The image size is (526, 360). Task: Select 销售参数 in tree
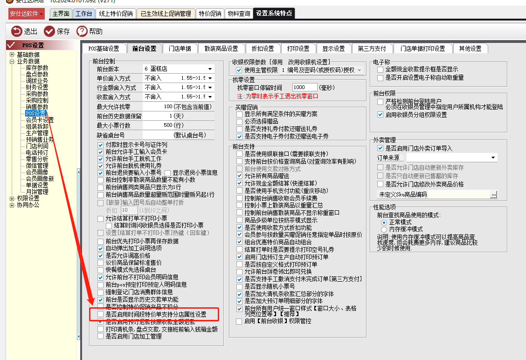(37, 107)
